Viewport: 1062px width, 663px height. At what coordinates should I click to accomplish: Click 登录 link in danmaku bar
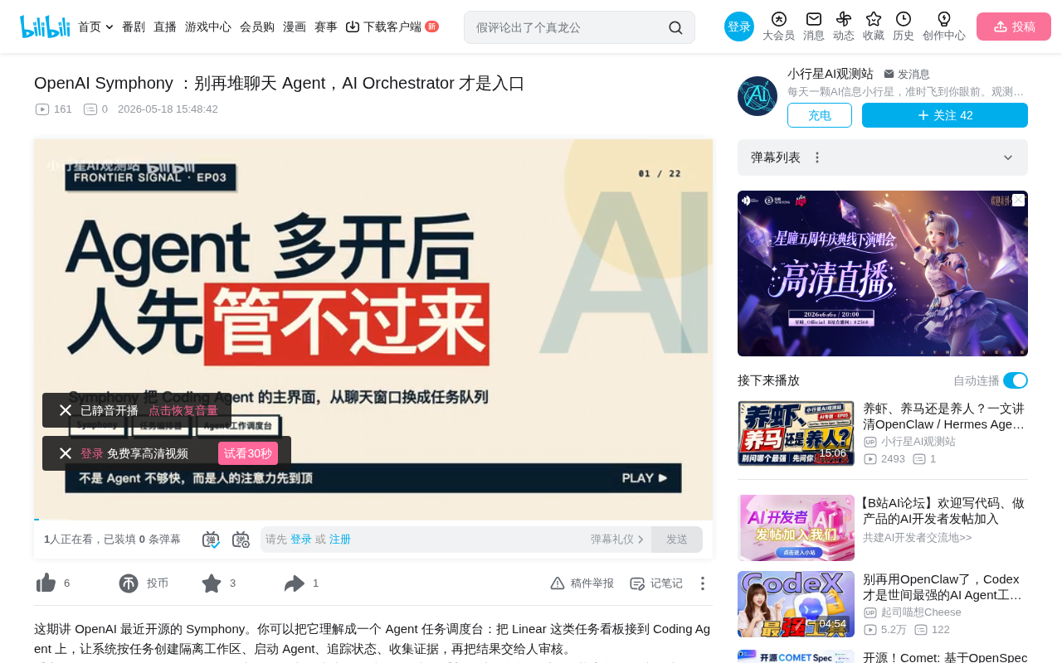tap(301, 540)
